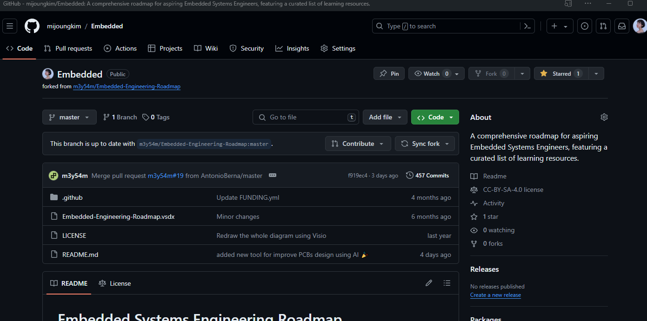Image resolution: width=647 pixels, height=321 pixels.
Task: Click the Go to file input
Action: pos(306,117)
